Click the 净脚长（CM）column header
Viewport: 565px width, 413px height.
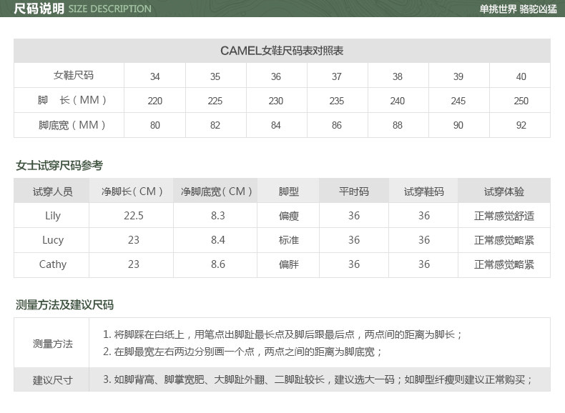(132, 191)
